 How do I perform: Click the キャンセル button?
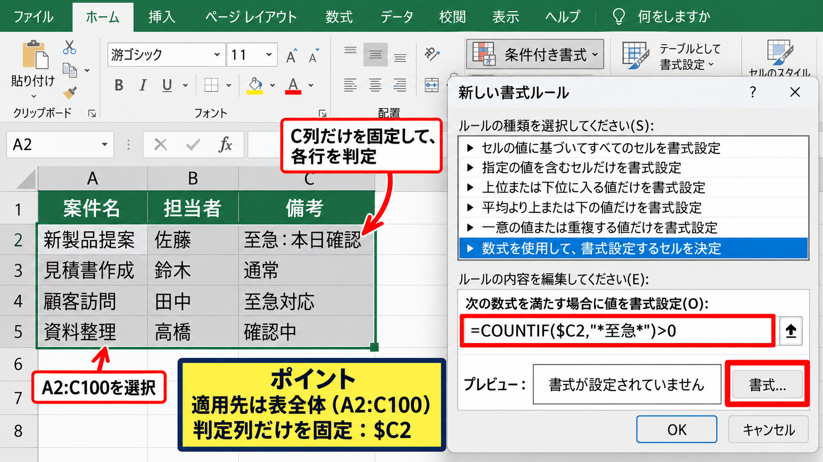tap(768, 430)
